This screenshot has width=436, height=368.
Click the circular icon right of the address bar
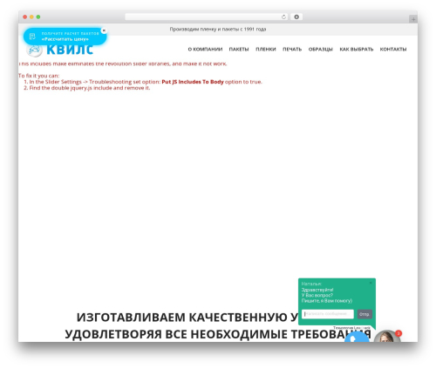[x=296, y=17]
